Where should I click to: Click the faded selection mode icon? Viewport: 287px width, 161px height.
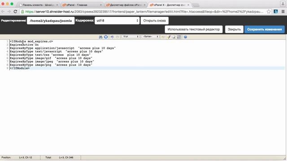(163, 37)
